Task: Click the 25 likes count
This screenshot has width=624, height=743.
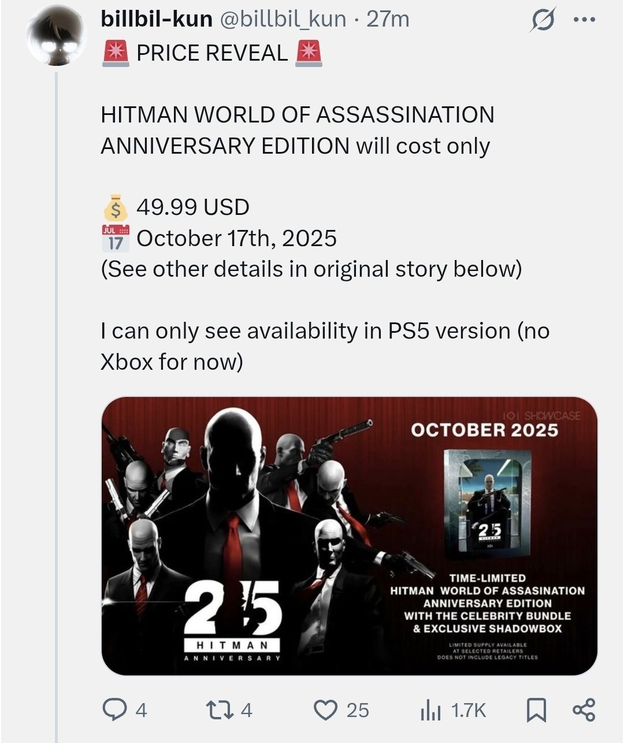Action: point(358,710)
